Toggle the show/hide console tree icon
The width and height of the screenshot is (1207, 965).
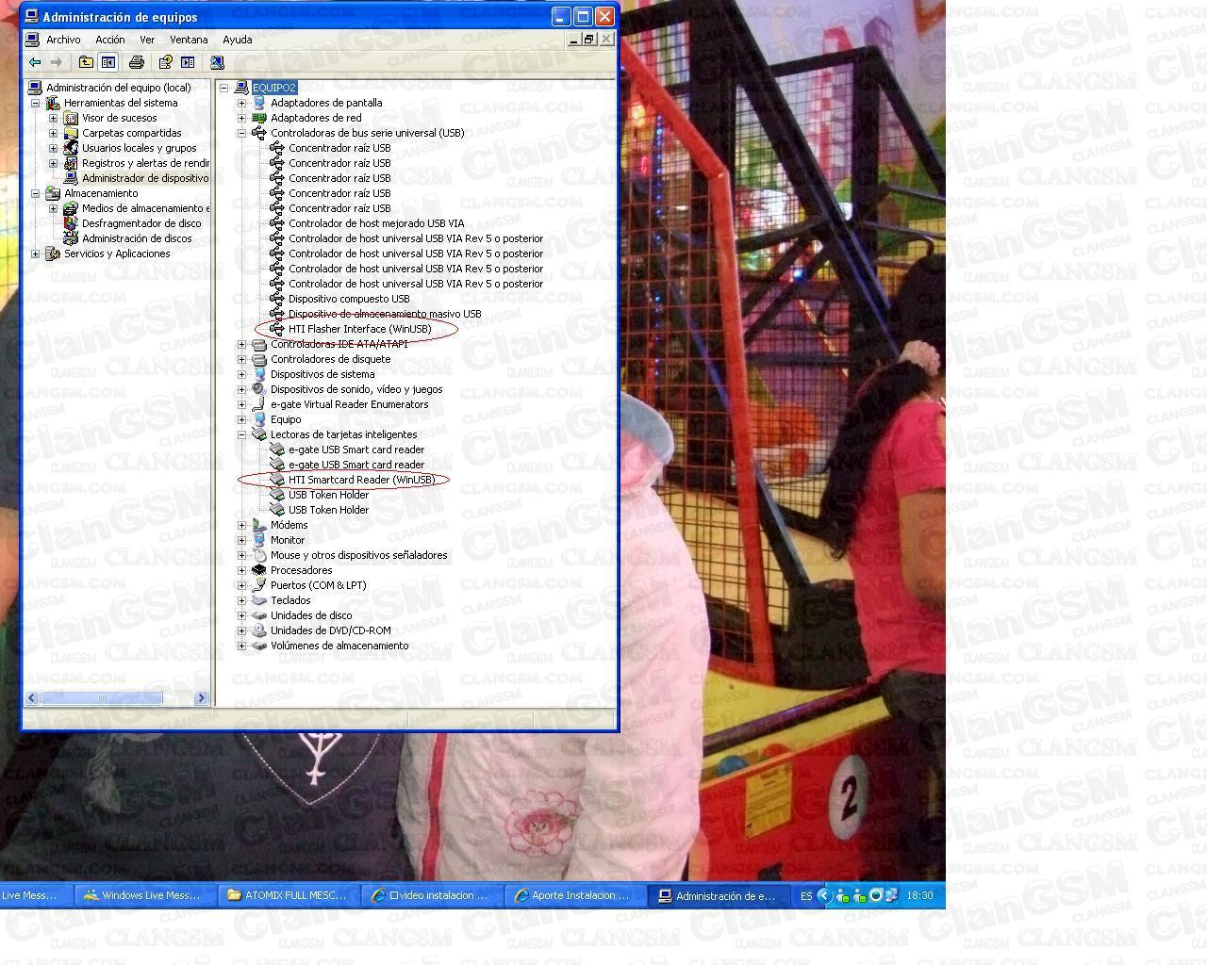108,62
